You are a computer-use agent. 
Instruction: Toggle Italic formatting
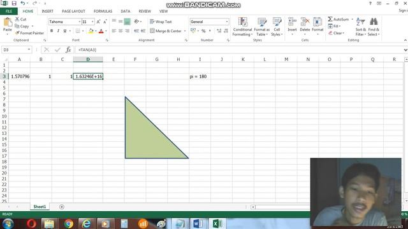coord(58,31)
